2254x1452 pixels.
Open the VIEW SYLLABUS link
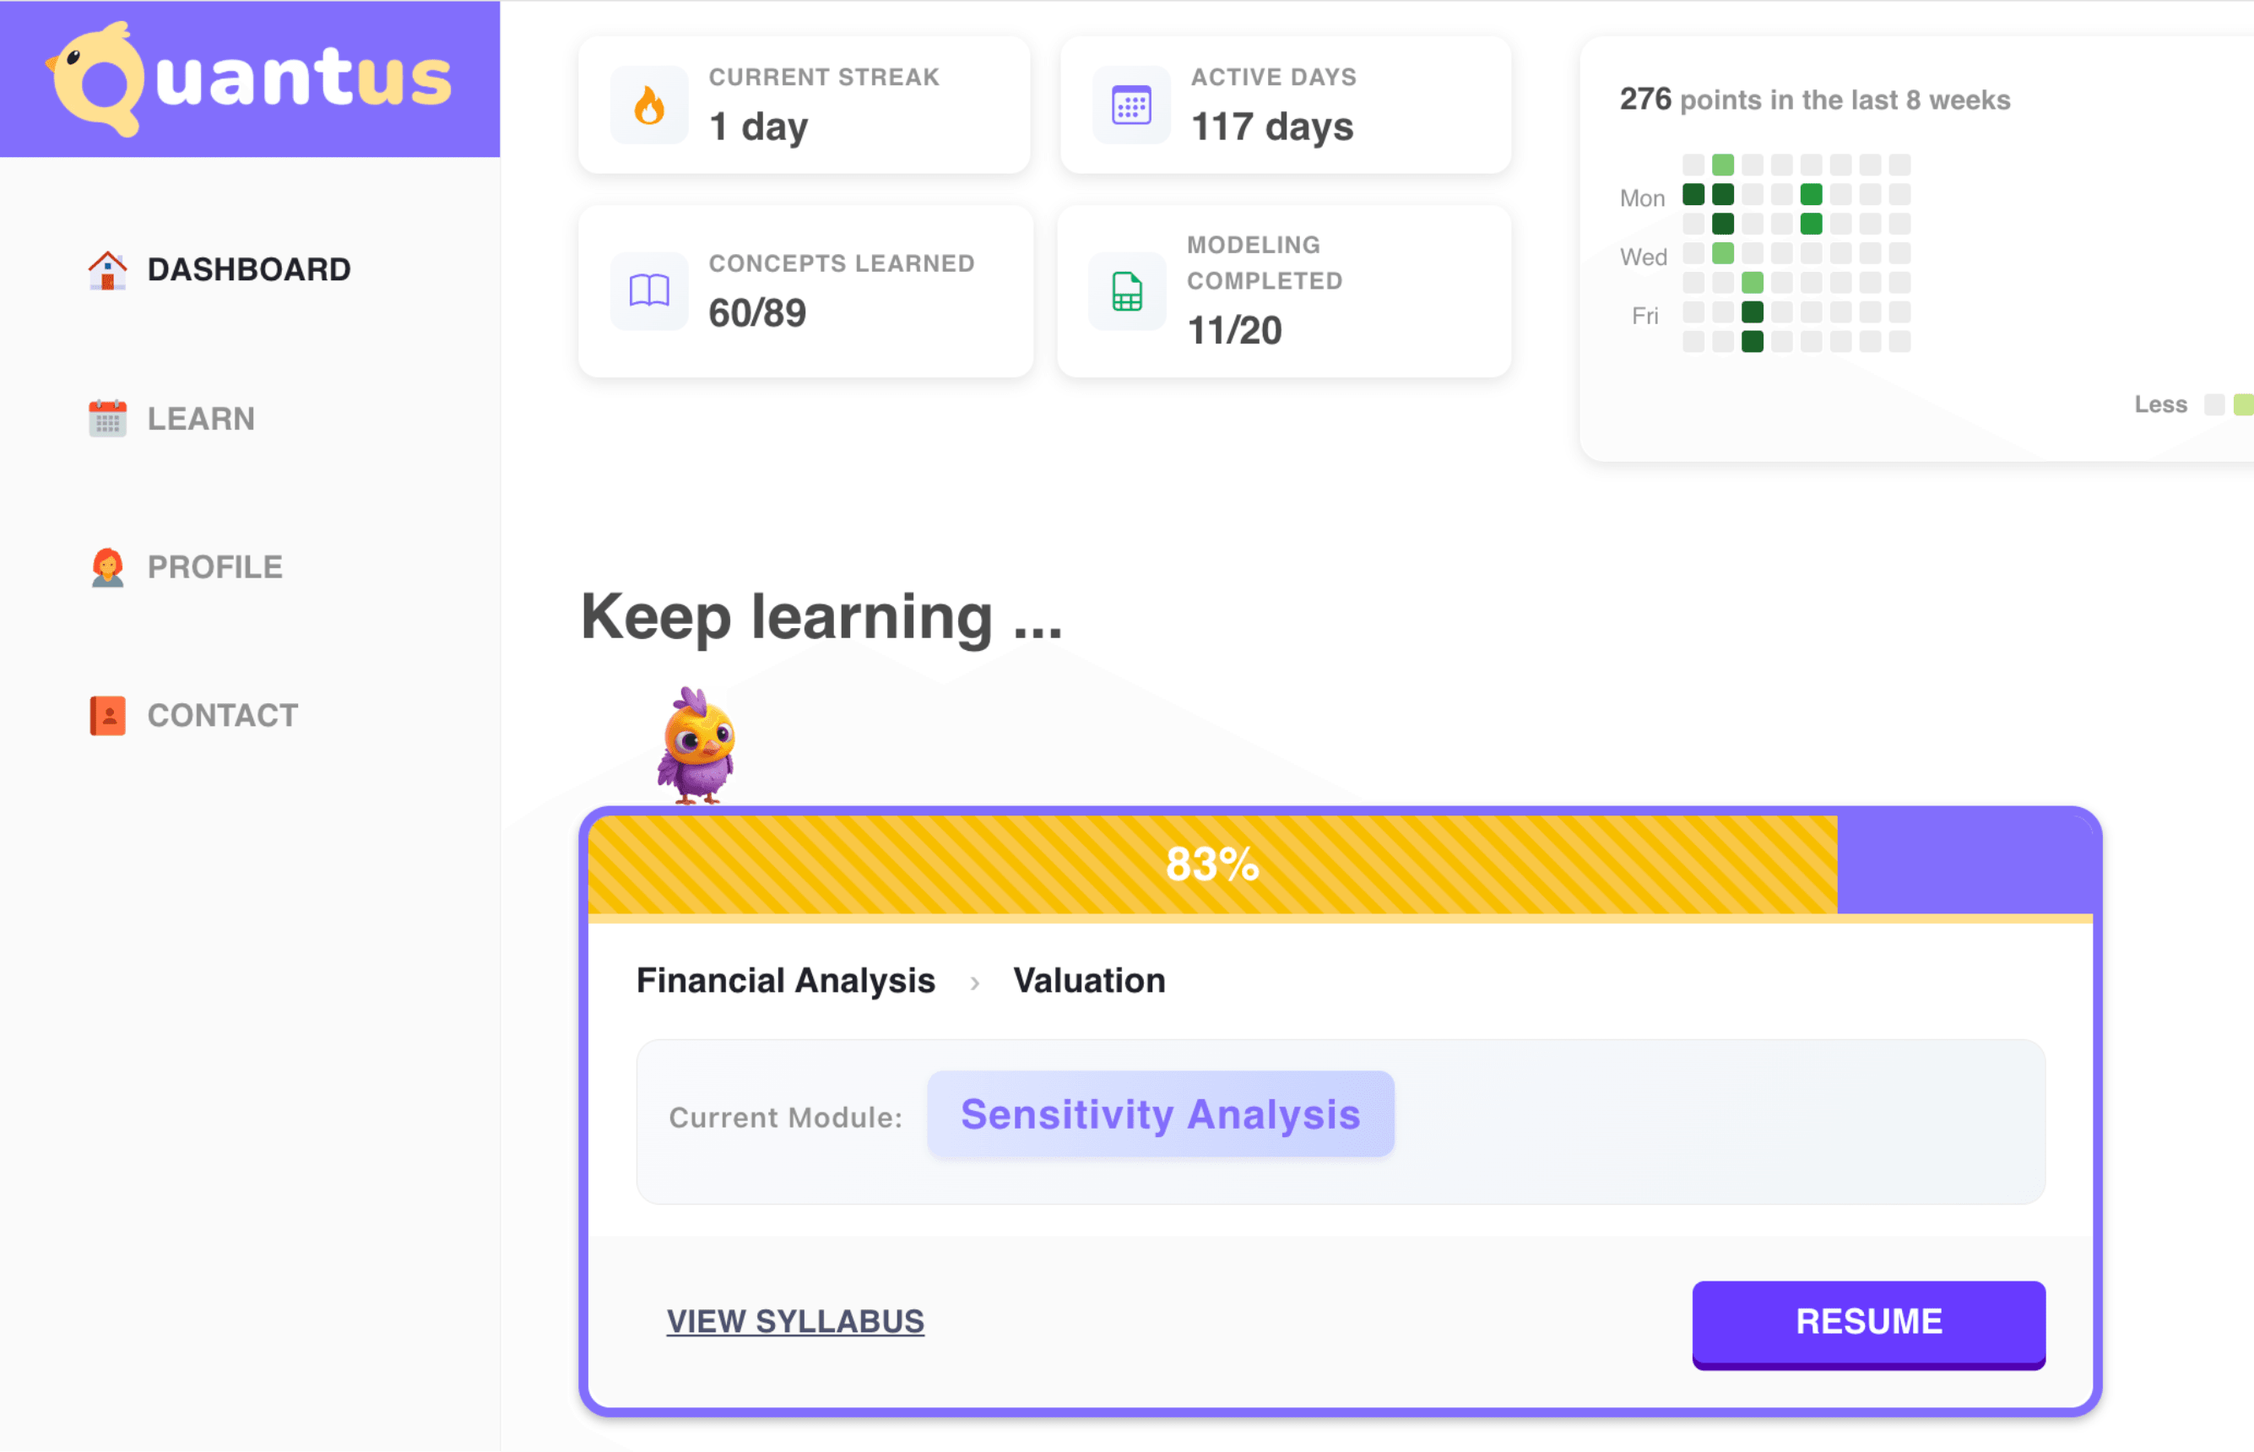point(794,1321)
